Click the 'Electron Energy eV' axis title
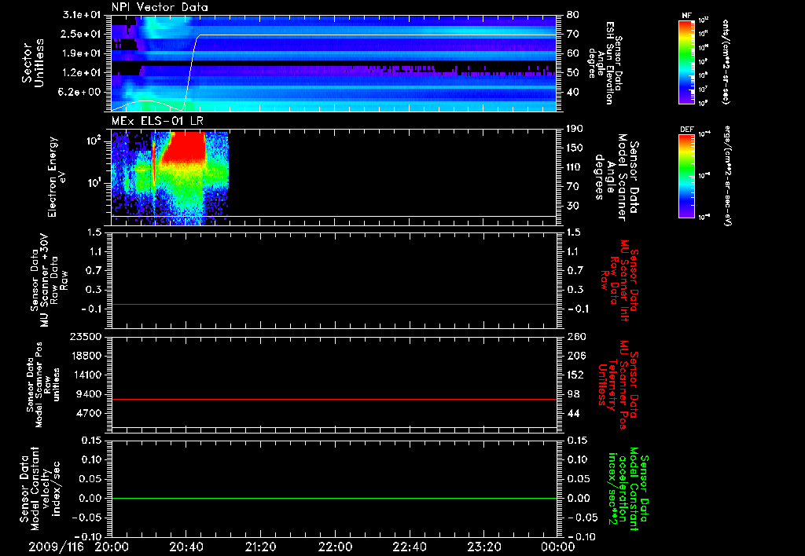 click(57, 177)
